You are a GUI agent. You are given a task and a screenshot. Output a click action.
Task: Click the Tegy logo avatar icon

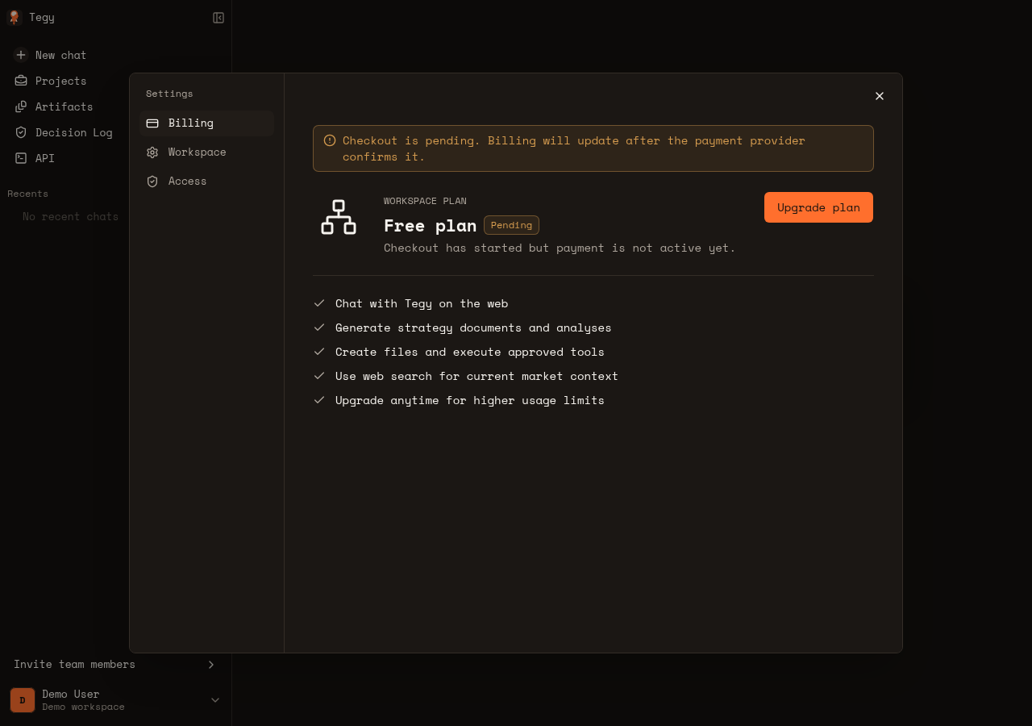(14, 17)
